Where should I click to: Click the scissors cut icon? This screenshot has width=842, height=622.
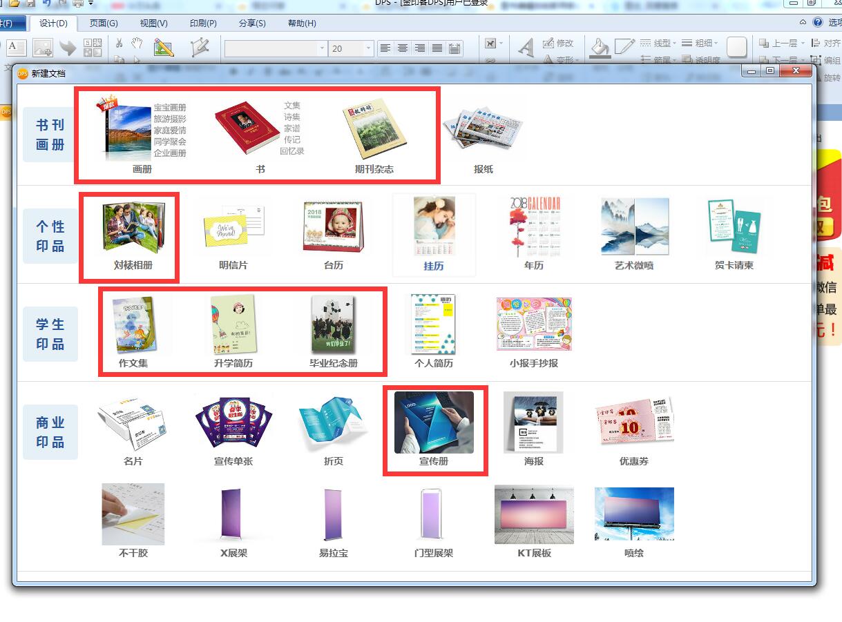119,43
